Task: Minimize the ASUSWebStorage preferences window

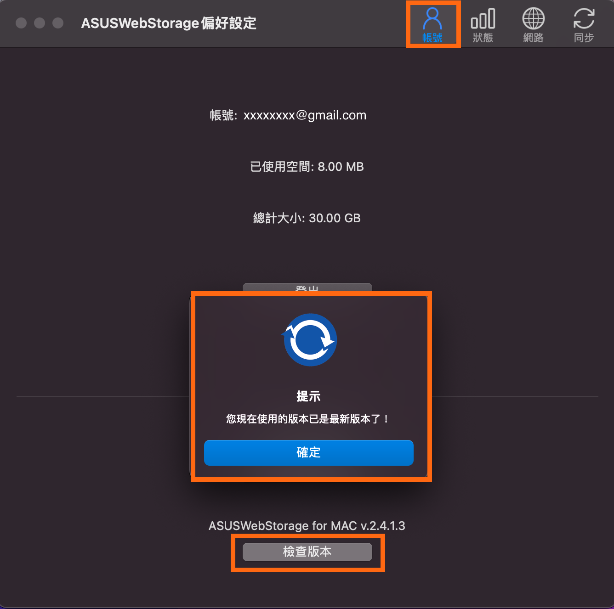Action: pyautogui.click(x=40, y=23)
